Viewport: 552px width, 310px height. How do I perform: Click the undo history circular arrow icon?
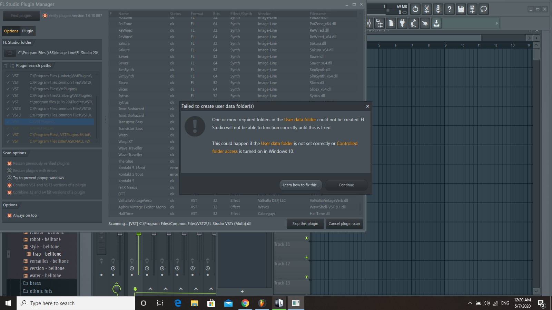coord(415,9)
